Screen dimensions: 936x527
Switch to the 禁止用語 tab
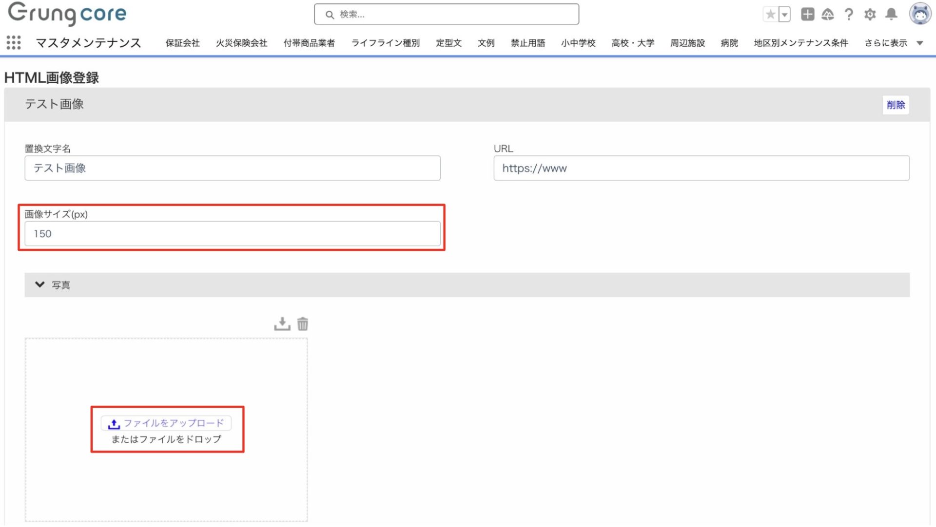pyautogui.click(x=527, y=43)
